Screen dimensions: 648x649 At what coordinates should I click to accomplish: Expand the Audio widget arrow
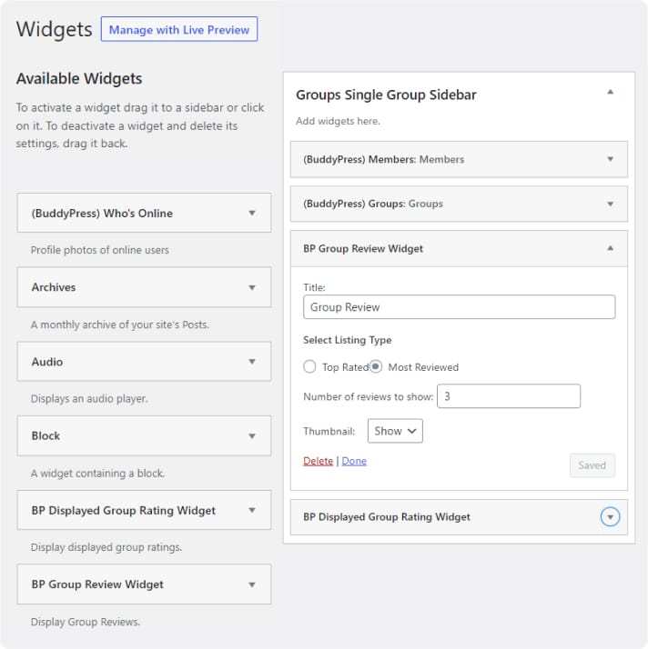coord(252,362)
